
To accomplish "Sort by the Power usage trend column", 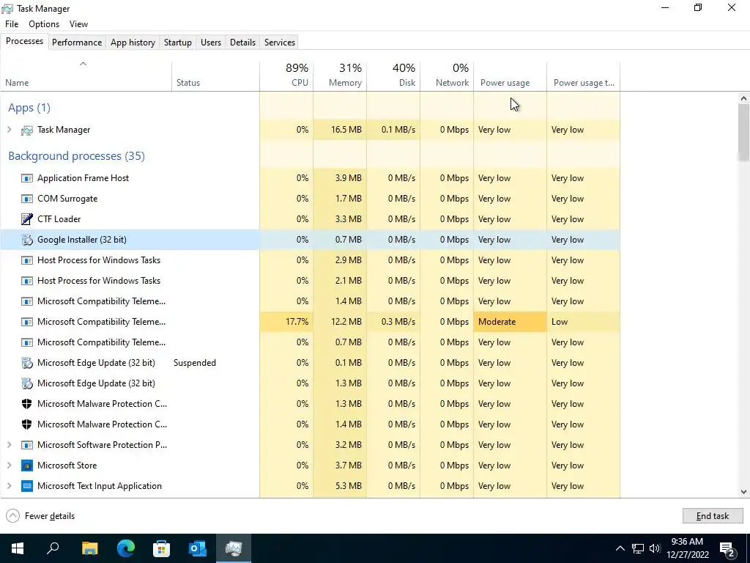I will point(584,76).
